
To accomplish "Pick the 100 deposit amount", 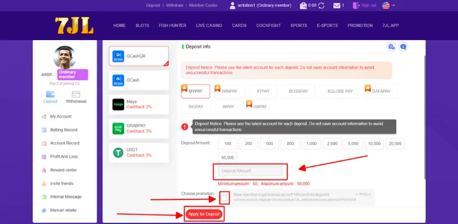I will tap(227, 144).
